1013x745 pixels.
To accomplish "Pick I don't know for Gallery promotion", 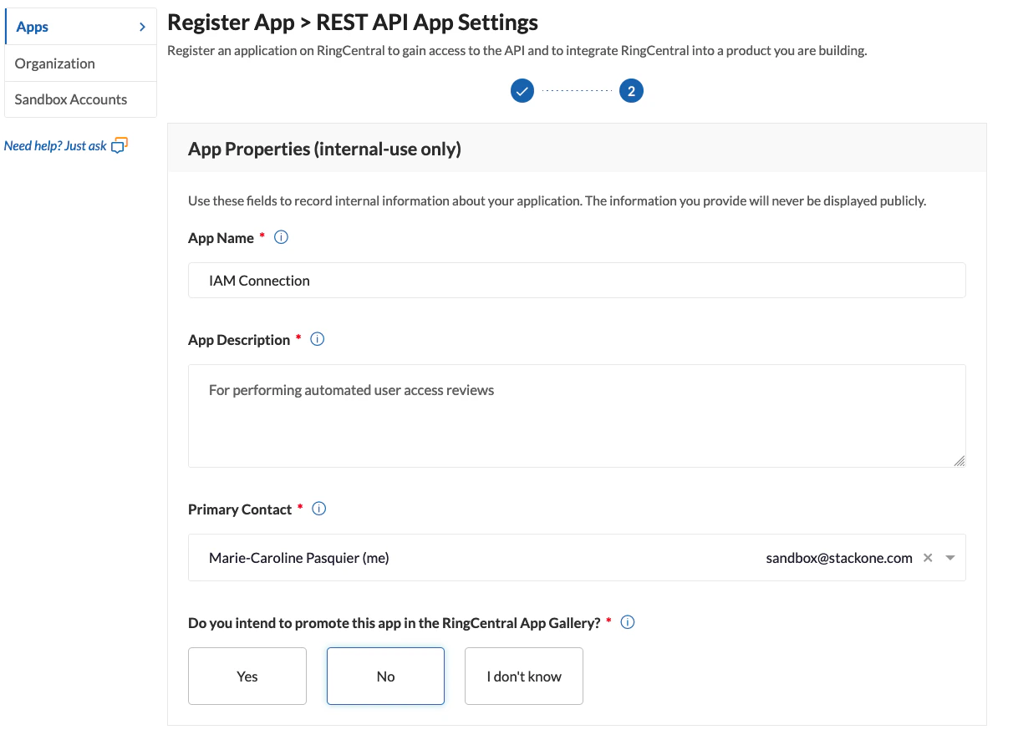I will pyautogui.click(x=523, y=676).
